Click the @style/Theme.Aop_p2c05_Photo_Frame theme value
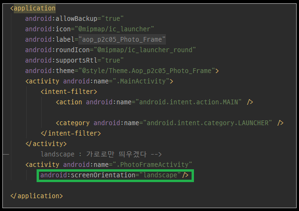This screenshot has height=211, width=299. pyautogui.click(x=146, y=71)
